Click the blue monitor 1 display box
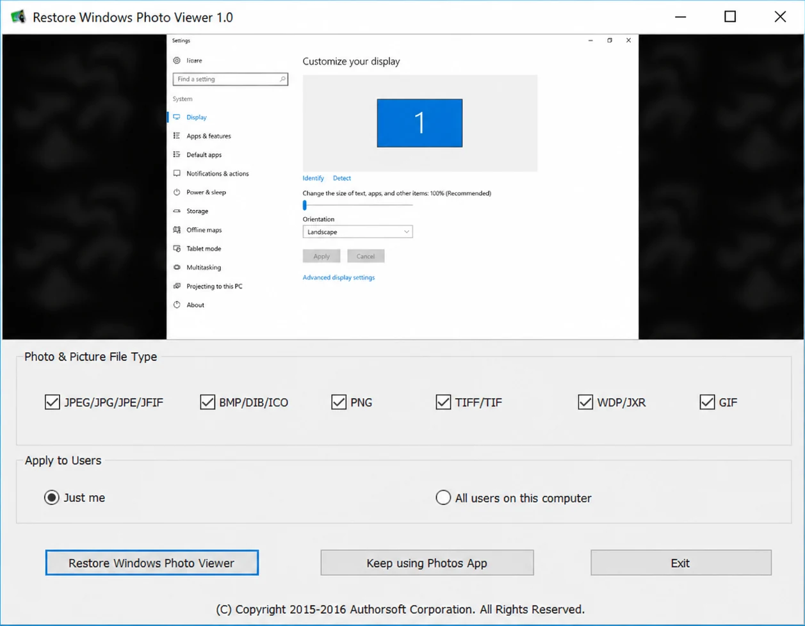 419,123
